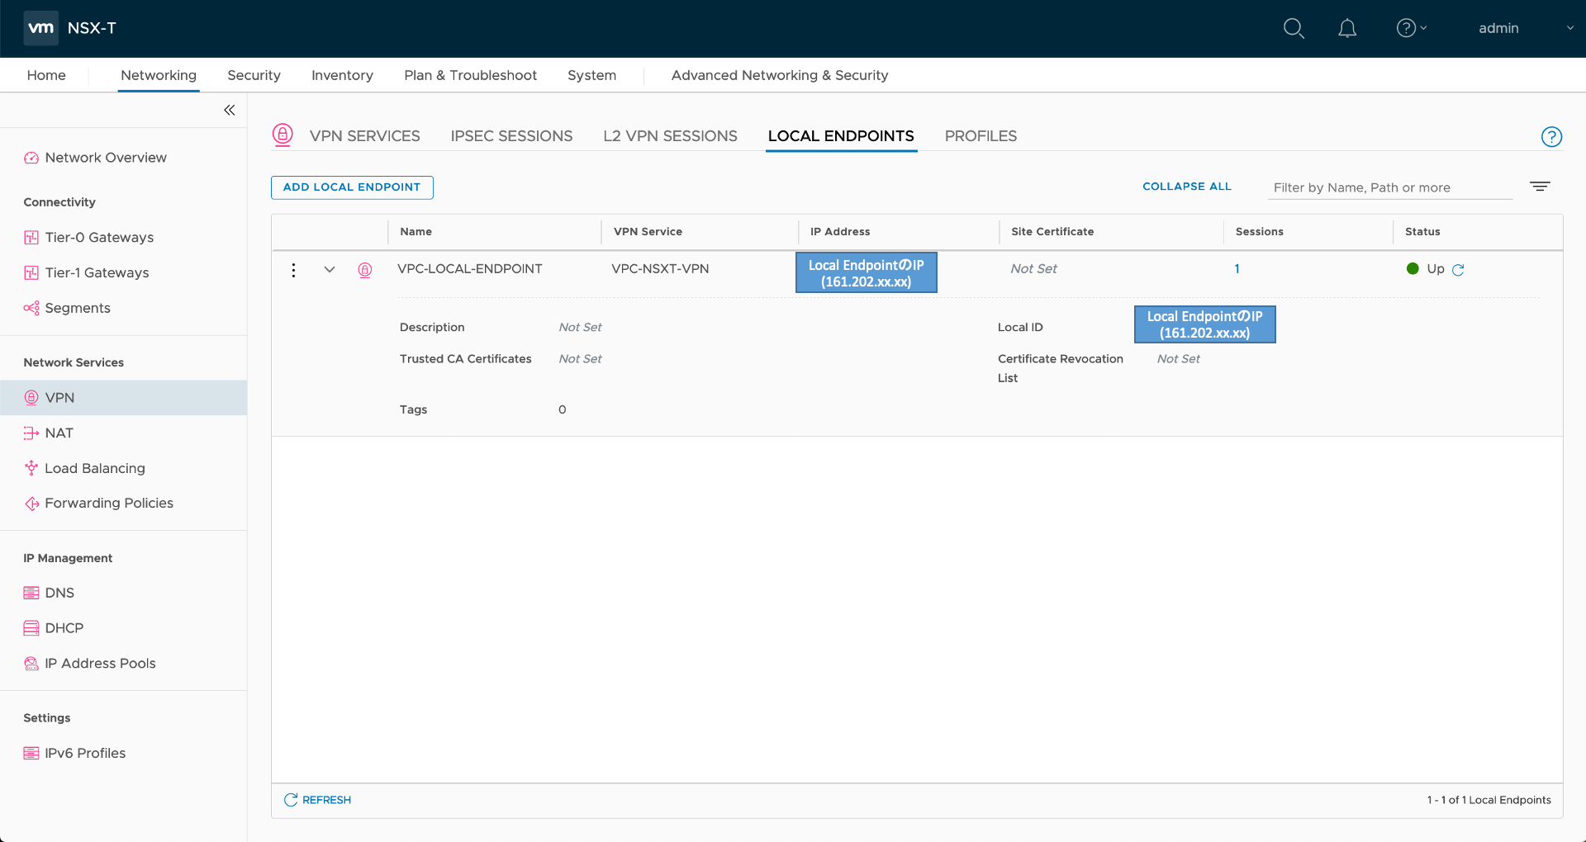Click the Status column header
This screenshot has width=1586, height=842.
(x=1422, y=232)
